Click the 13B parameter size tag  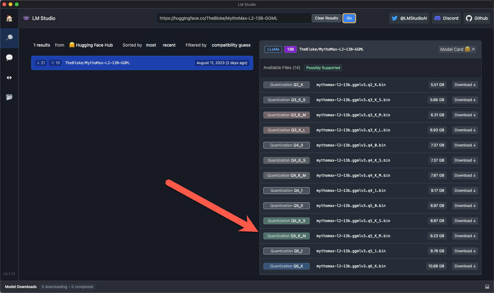click(x=291, y=49)
